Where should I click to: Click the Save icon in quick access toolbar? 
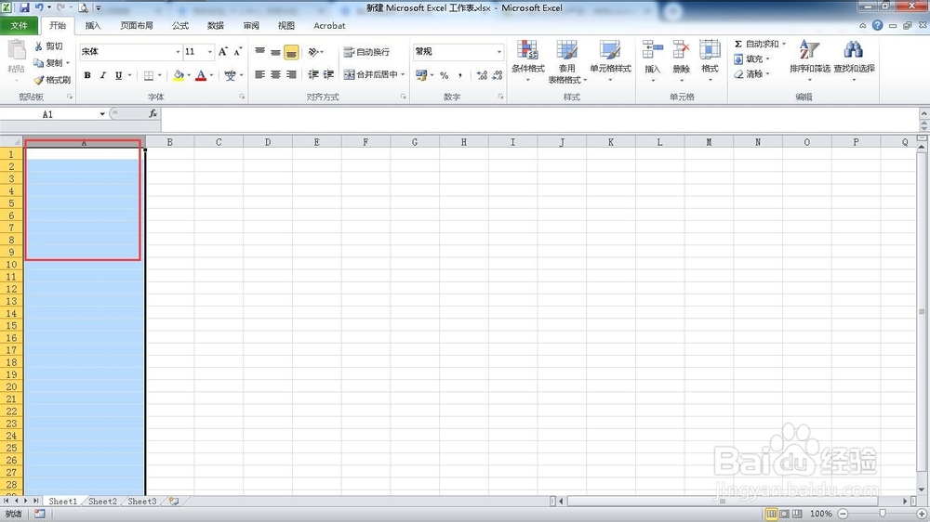tap(24, 7)
